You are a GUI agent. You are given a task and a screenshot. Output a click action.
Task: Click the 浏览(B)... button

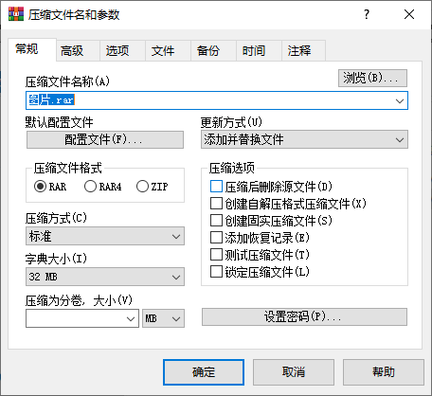coord(372,78)
